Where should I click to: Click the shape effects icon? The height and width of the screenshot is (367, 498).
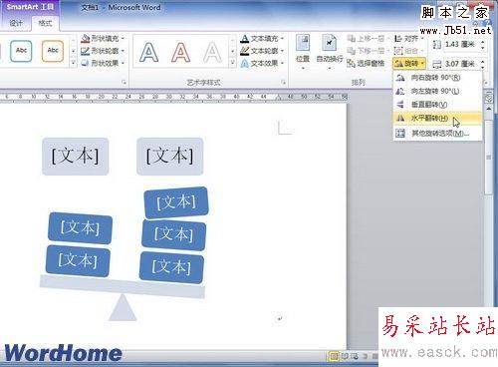(x=86, y=63)
